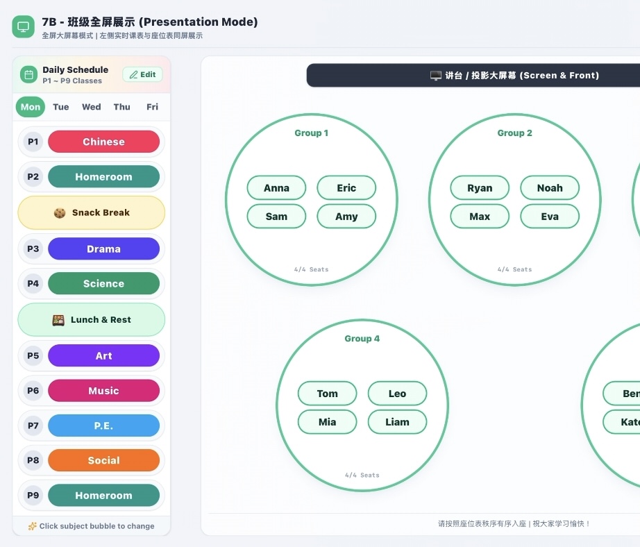Click Sam's seat chip
Image resolution: width=640 pixels, height=547 pixels.
pyautogui.click(x=276, y=217)
